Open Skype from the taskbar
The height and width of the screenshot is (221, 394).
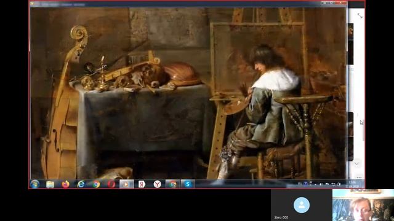pyautogui.click(x=188, y=184)
